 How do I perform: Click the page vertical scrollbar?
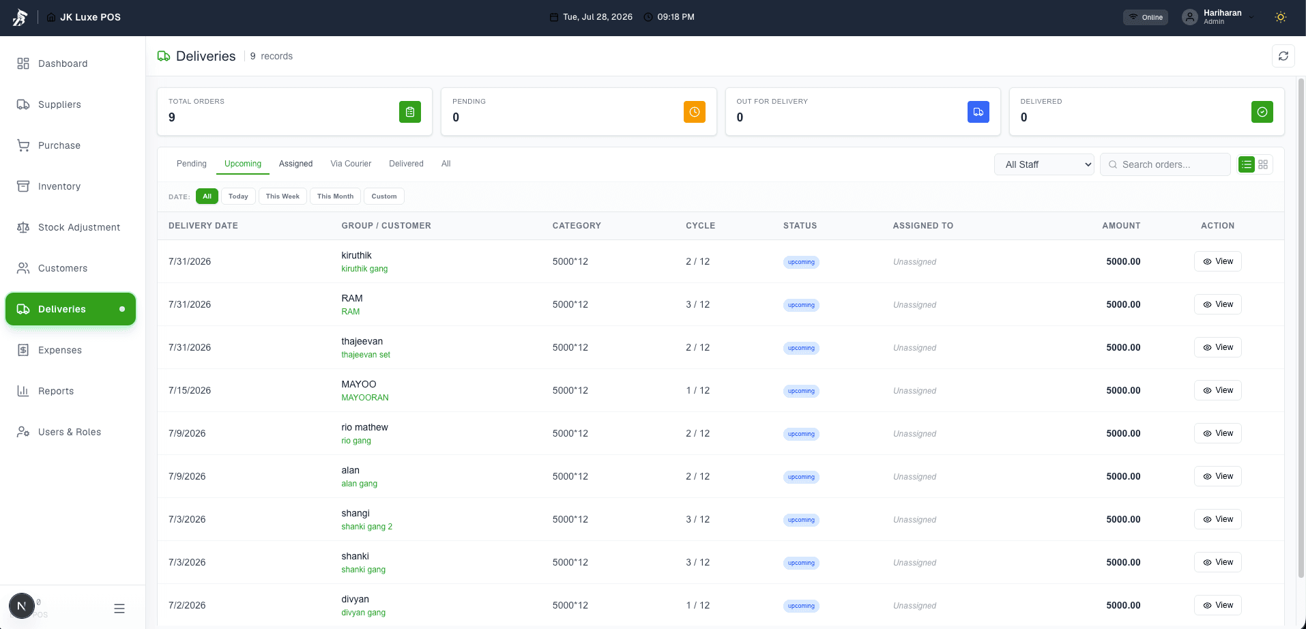[1301, 327]
